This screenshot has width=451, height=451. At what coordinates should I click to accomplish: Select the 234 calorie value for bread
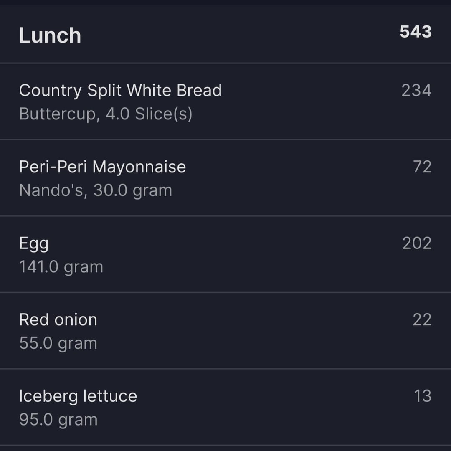(x=416, y=90)
